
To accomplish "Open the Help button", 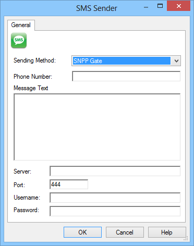I will 167,232.
